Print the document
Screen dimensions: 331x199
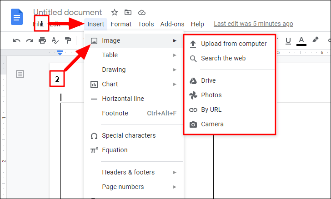(x=42, y=40)
